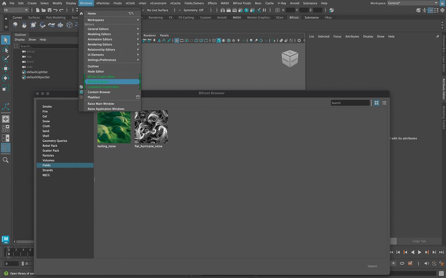The height and width of the screenshot is (278, 446).
Task: Click the Select tool arrow in toolbox
Action: (x=6, y=40)
